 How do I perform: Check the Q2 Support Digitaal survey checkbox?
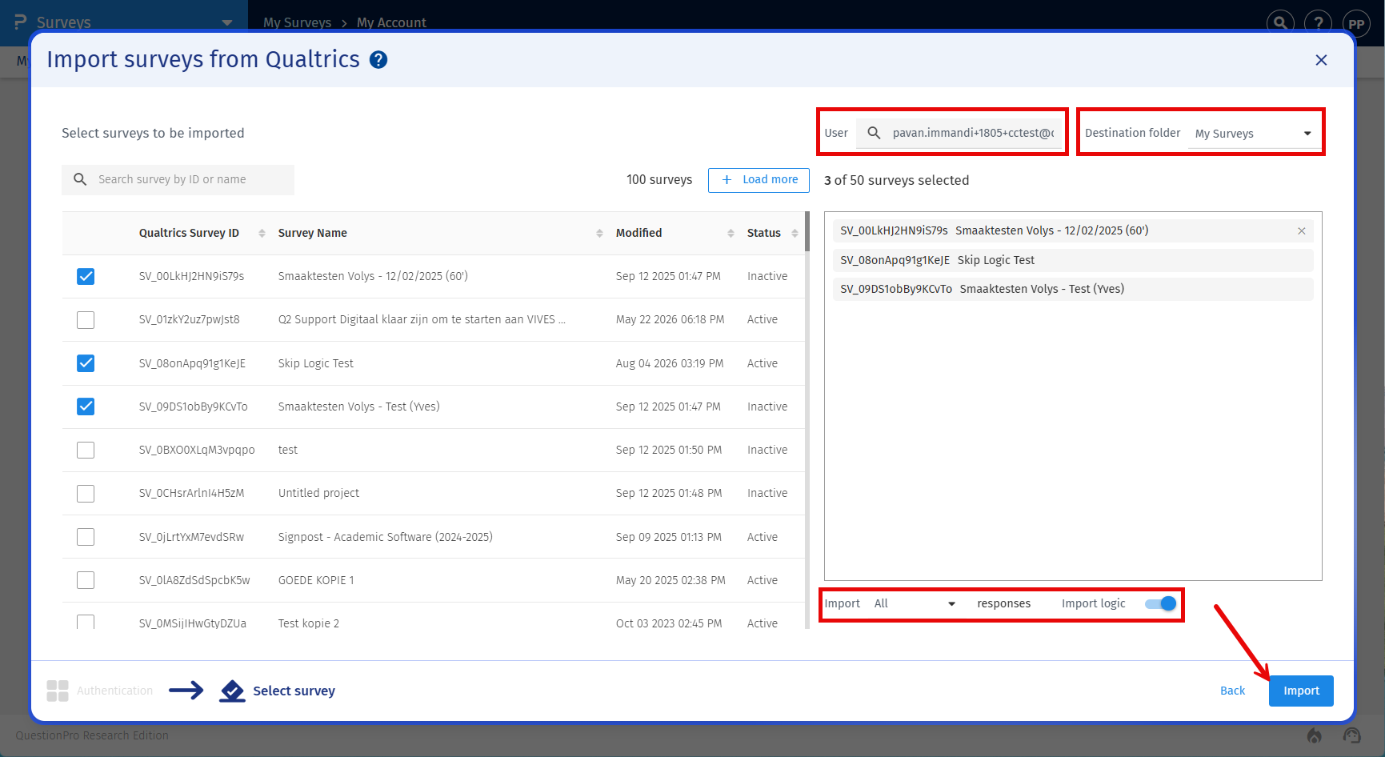86,320
